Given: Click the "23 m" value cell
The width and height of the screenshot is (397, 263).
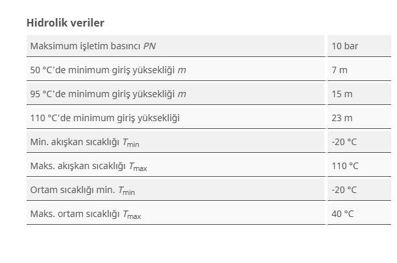Looking at the screenshot, I should pos(342,118).
